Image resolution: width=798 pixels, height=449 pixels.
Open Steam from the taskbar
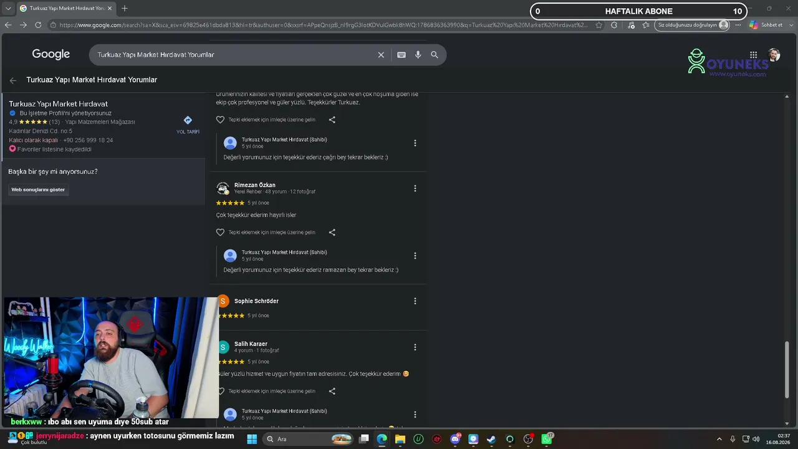(x=491, y=439)
